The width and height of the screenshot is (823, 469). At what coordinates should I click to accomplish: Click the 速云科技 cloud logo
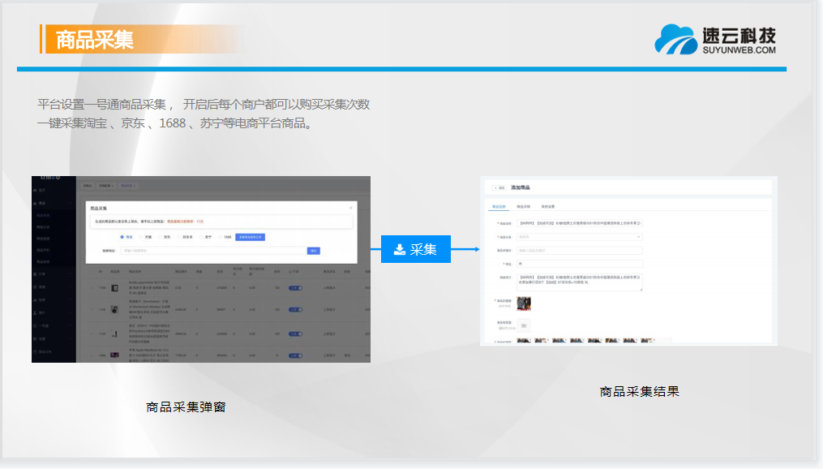click(676, 39)
